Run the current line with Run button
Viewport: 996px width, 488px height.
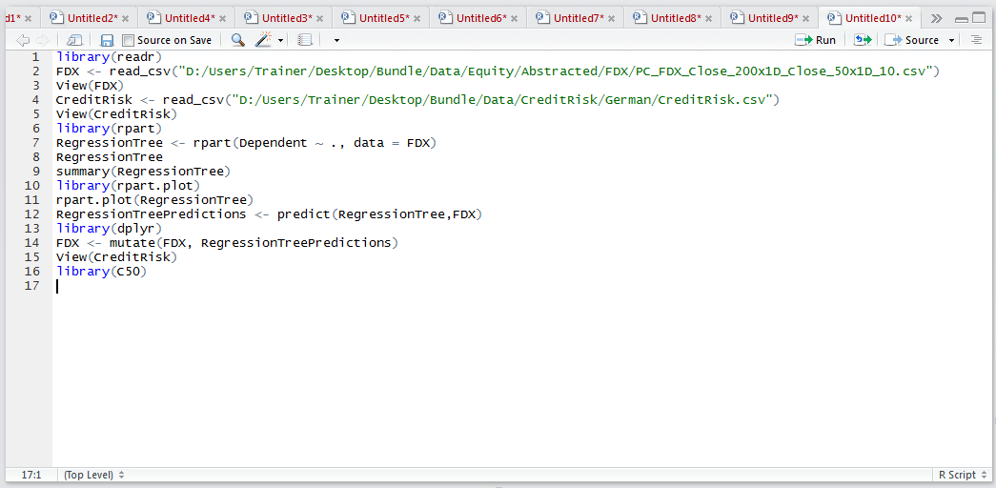point(816,40)
